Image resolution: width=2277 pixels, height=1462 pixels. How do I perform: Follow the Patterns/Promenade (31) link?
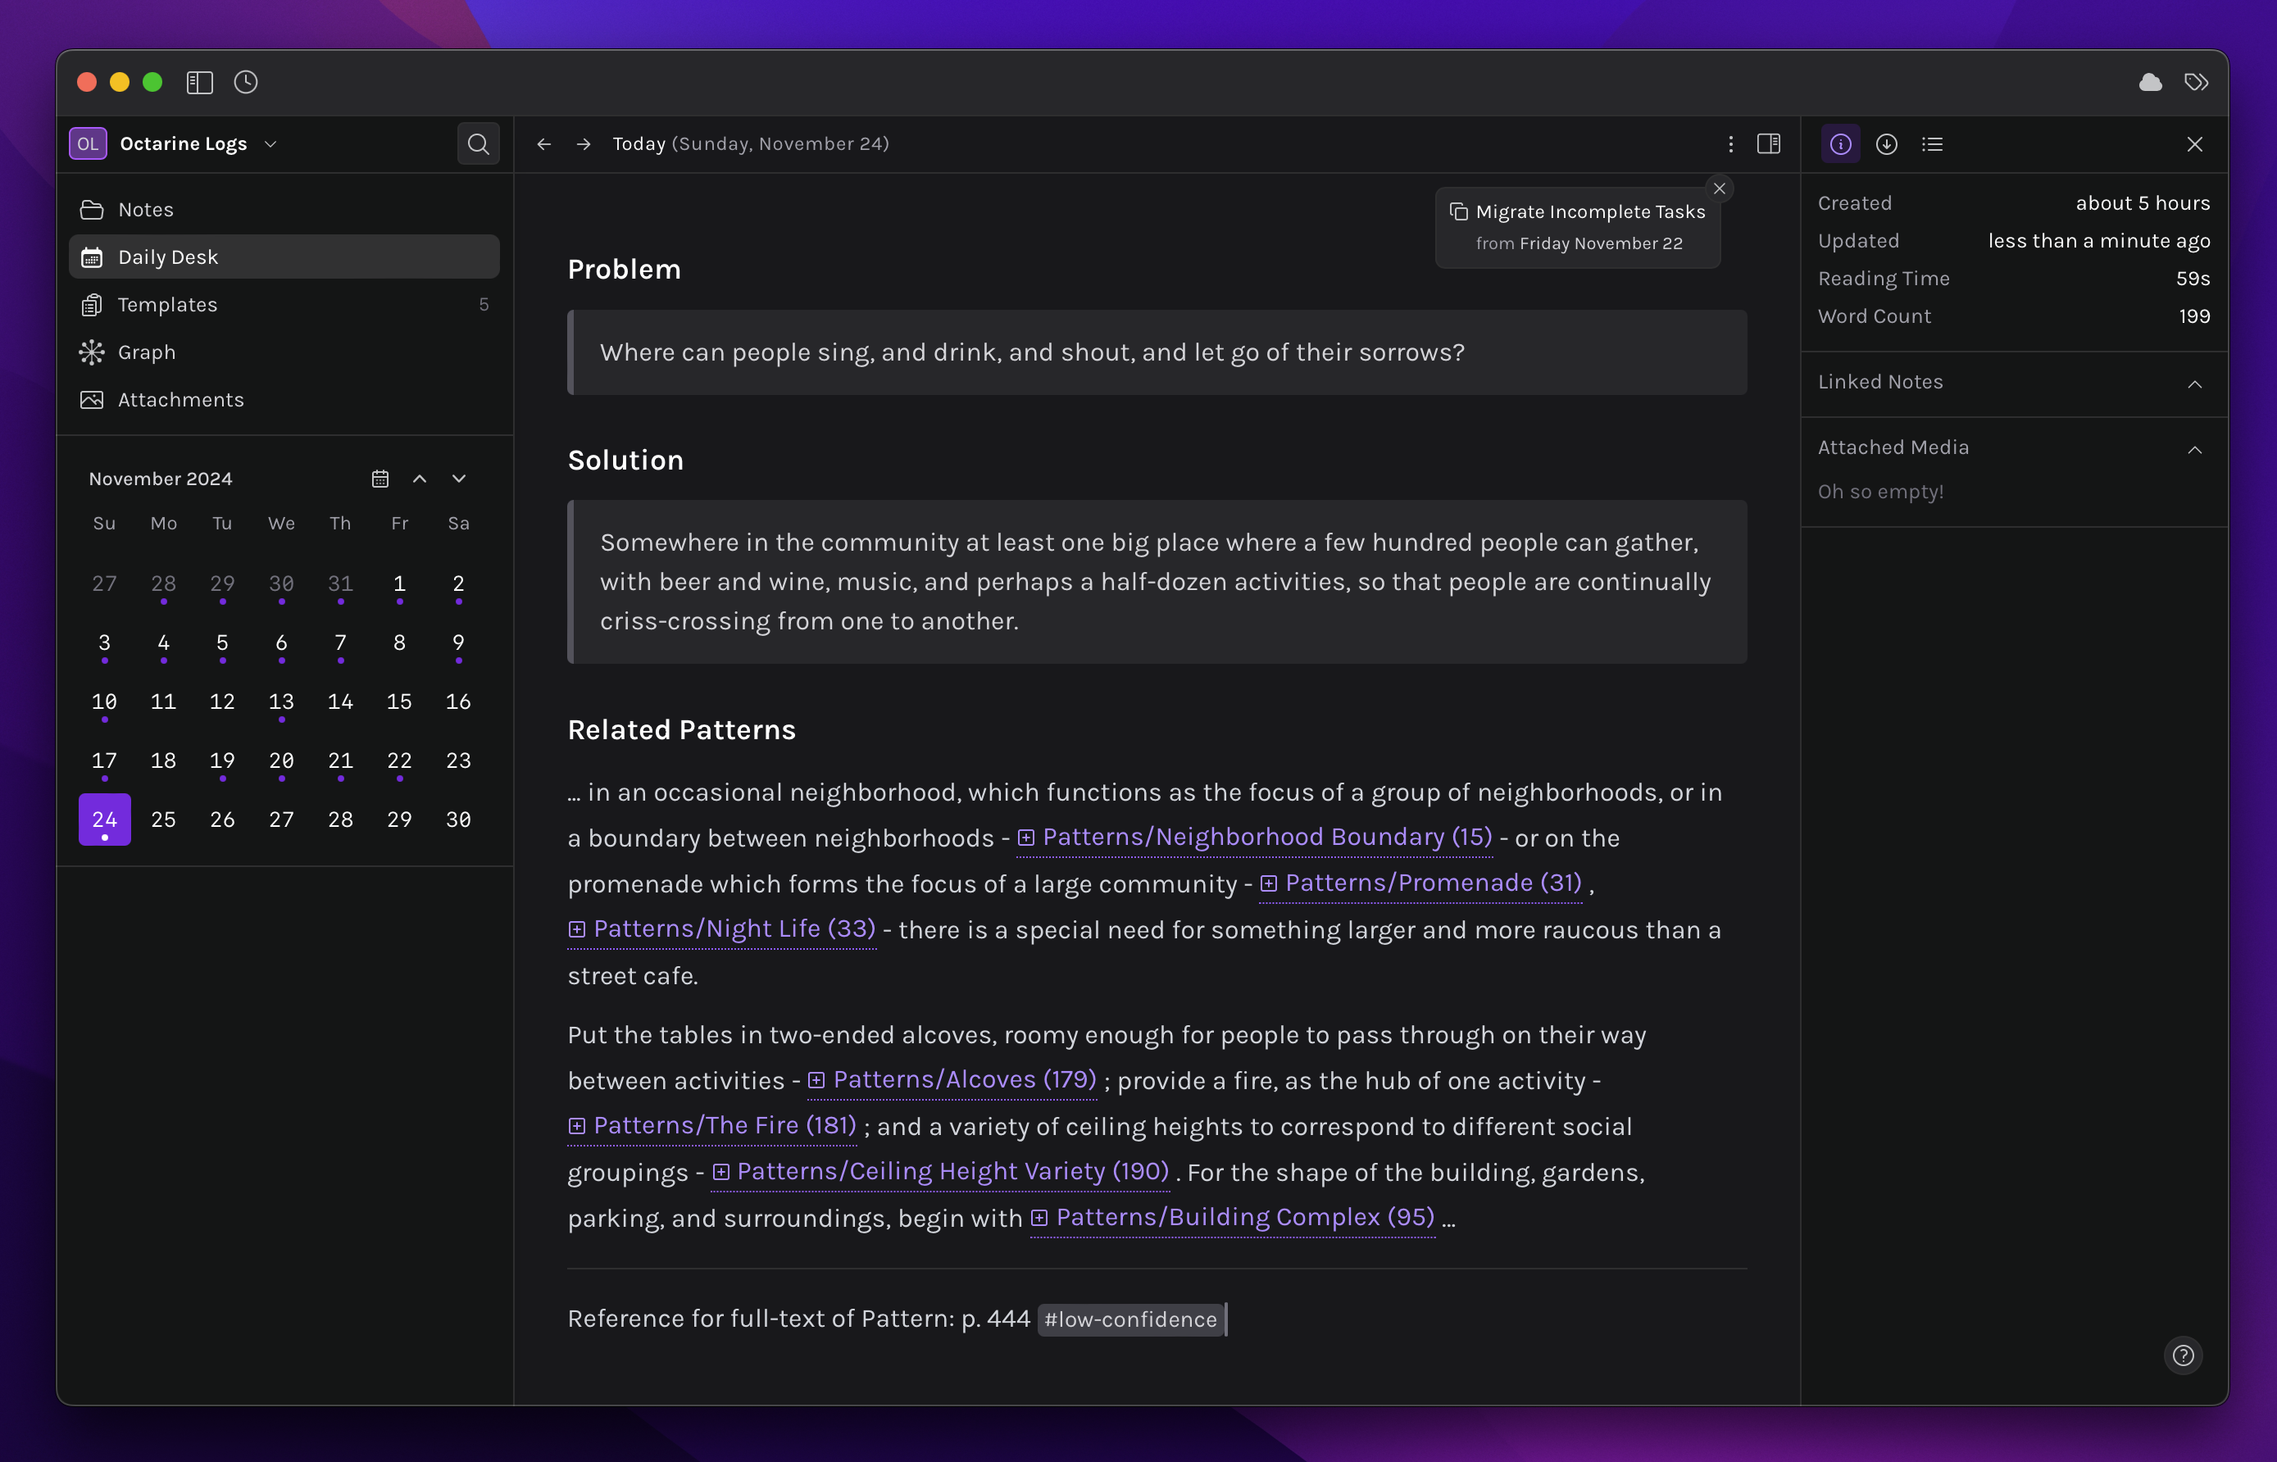[1432, 883]
